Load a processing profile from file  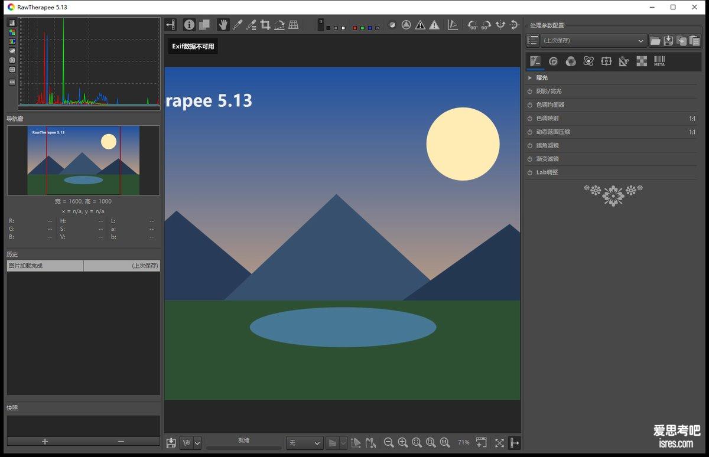pos(655,41)
